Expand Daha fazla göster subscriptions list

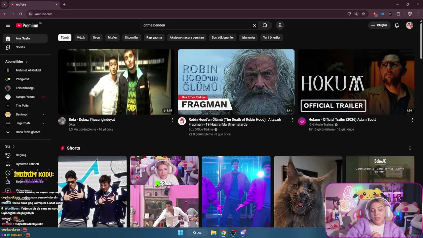25,132
